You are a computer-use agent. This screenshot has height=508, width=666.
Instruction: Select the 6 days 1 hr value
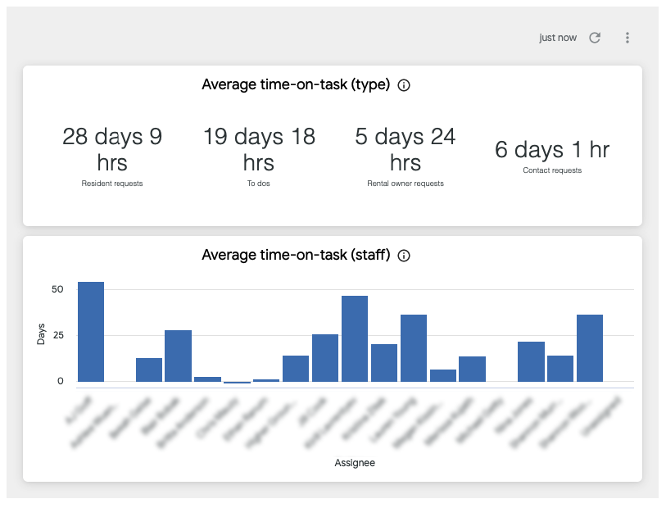[552, 149]
